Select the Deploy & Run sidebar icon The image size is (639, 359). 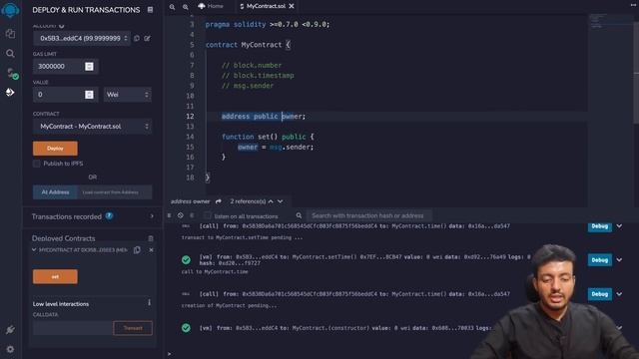tap(10, 93)
